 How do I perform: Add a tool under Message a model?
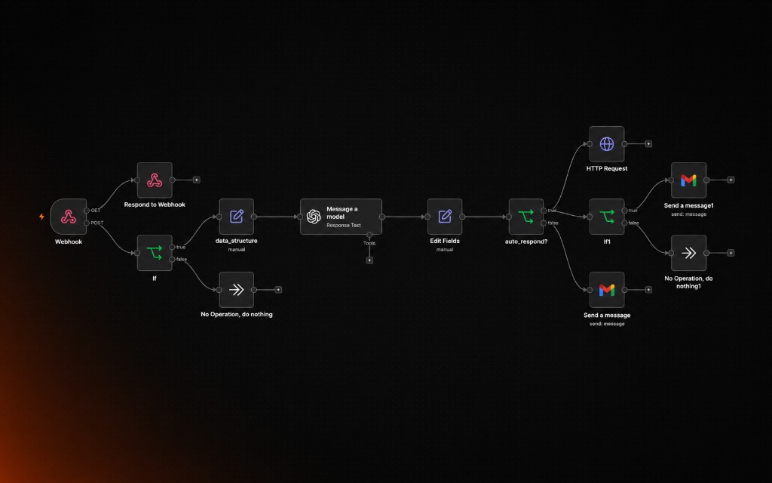[369, 260]
